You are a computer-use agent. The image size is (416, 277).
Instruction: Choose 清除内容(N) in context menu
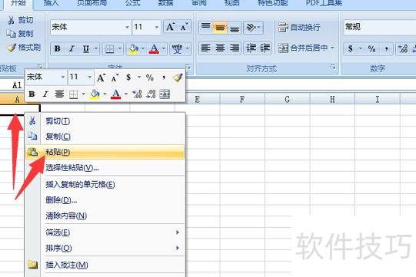[105, 216]
